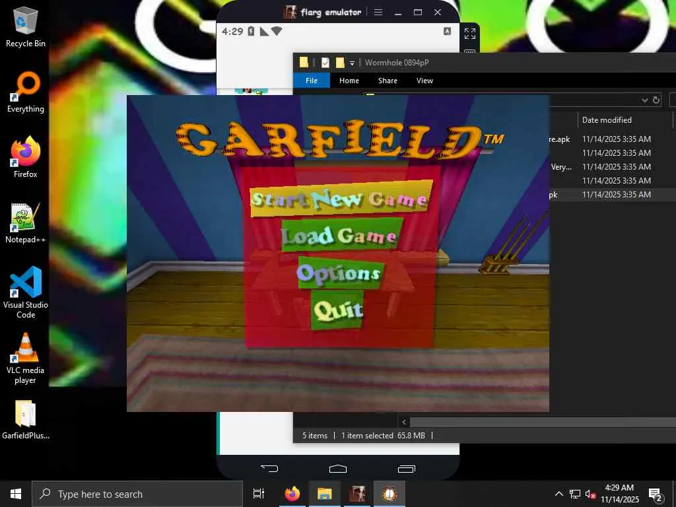
Task: Switch to File Explorer on taskbar
Action: click(325, 494)
